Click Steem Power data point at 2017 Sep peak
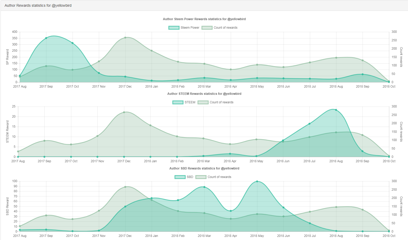The height and width of the screenshot is (240, 408). [46, 38]
